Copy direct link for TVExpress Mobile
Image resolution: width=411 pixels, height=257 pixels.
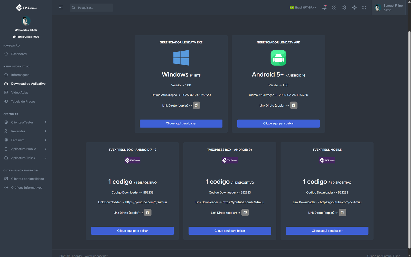tap(342, 213)
